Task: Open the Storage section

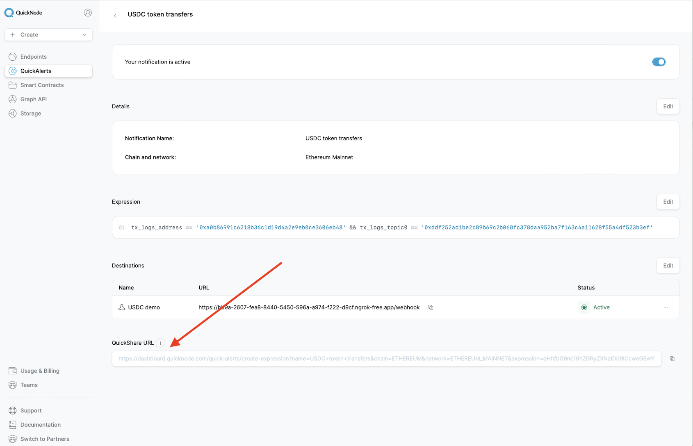Action: pos(48,114)
